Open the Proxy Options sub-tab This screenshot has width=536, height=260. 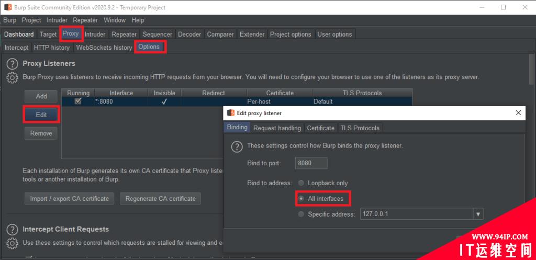149,47
